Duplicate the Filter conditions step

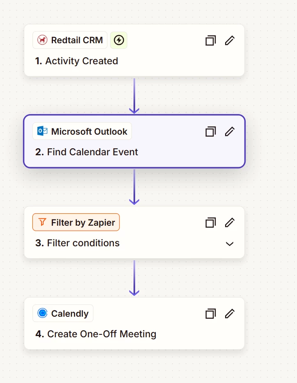pos(210,222)
